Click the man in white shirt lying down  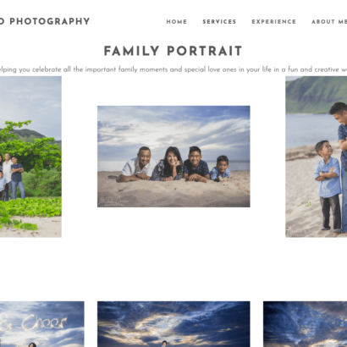(137, 164)
